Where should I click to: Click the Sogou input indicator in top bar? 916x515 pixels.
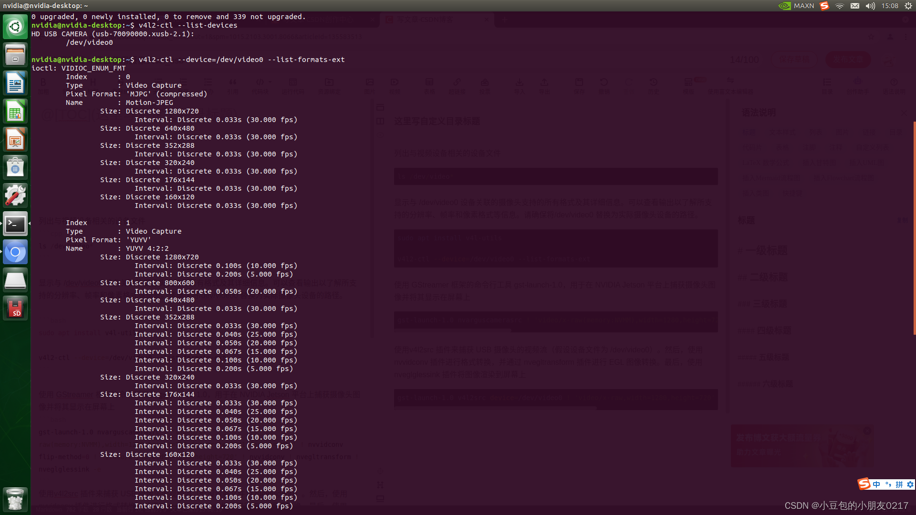click(x=824, y=6)
